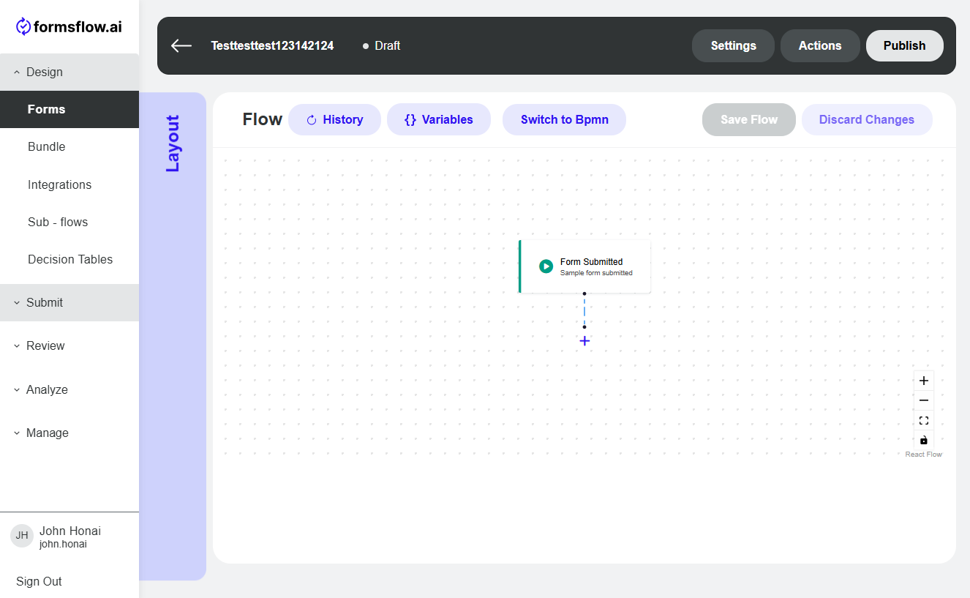
Task: Open Decision Tables in sidebar
Action: (70, 259)
